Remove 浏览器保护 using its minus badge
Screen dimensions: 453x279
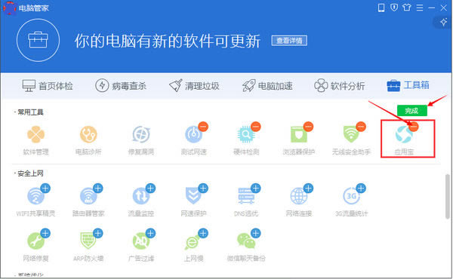click(308, 127)
